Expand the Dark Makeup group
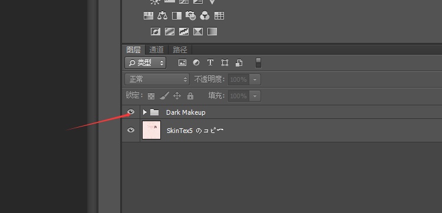The image size is (442, 213). pyautogui.click(x=145, y=112)
